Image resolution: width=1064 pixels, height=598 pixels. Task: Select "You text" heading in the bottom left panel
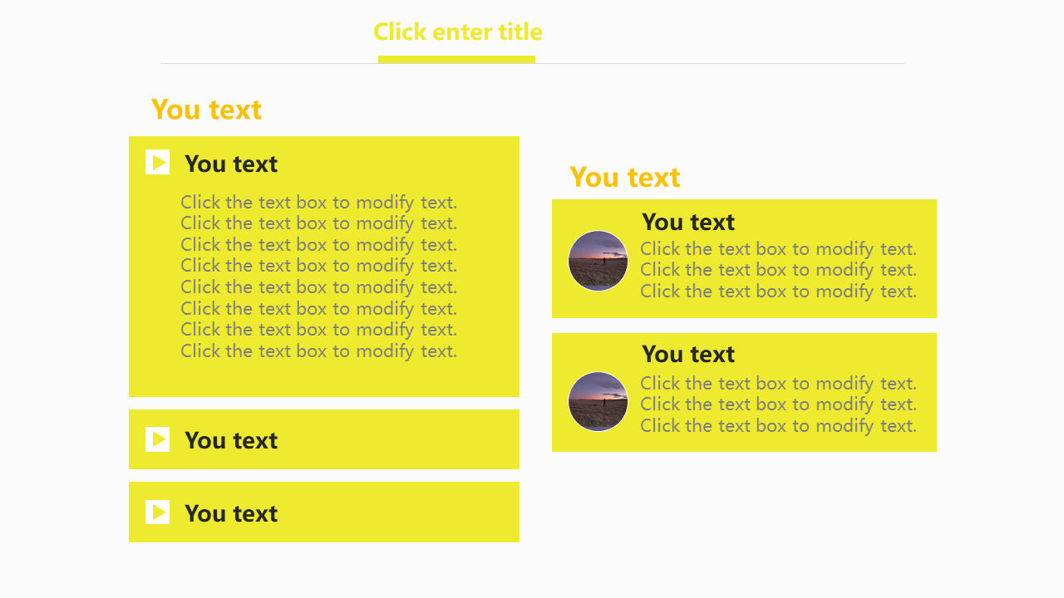point(231,513)
